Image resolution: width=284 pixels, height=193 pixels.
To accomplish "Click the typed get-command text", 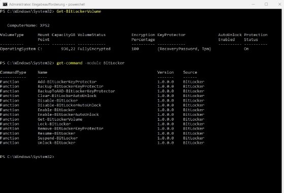I will [70, 63].
